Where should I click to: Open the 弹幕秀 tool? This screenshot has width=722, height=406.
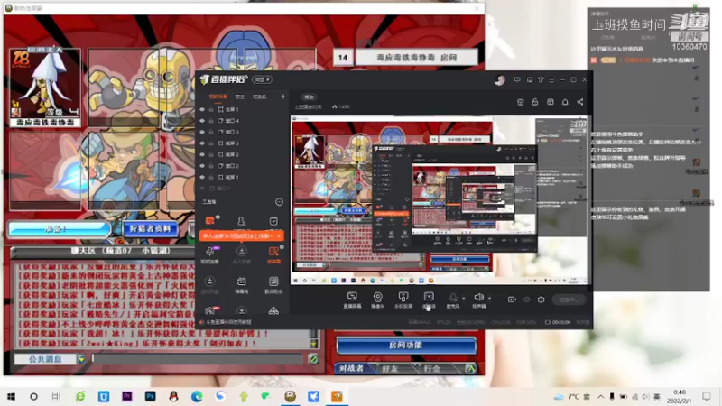pos(241,284)
